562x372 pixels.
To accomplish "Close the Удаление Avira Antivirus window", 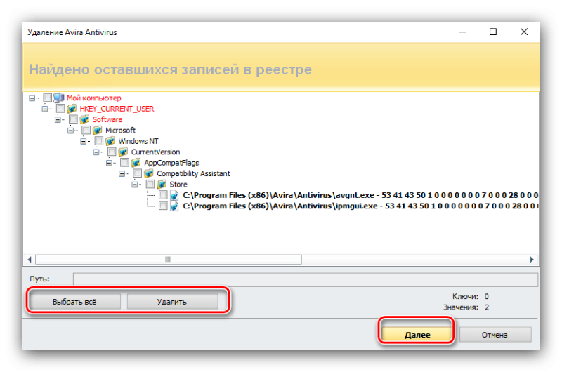I will (x=523, y=32).
